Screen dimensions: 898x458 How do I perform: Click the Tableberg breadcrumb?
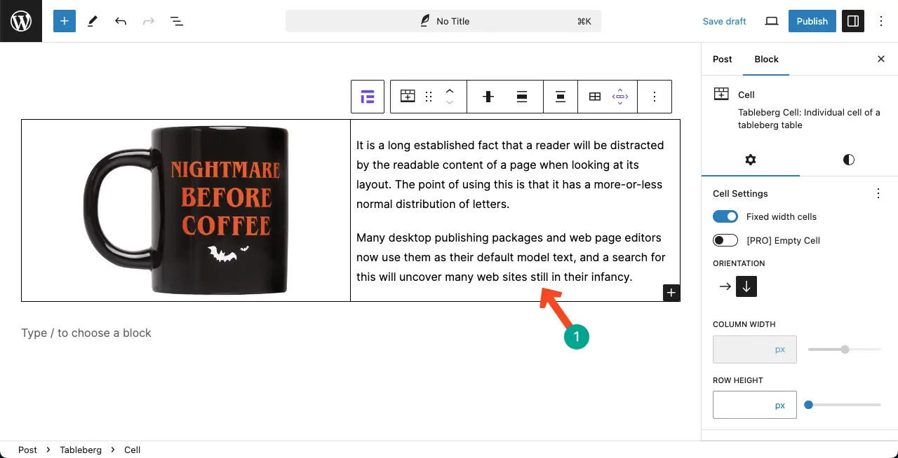[81, 450]
